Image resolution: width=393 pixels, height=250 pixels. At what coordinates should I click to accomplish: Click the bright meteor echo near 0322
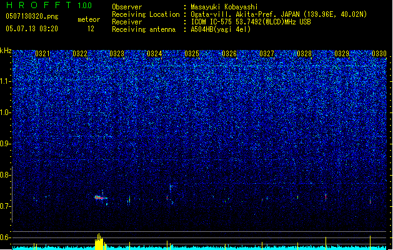(101, 197)
